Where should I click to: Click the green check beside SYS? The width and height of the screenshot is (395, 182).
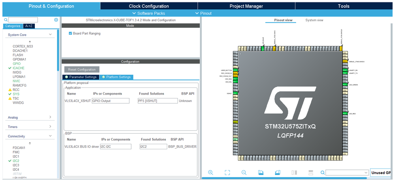[x=10, y=94]
